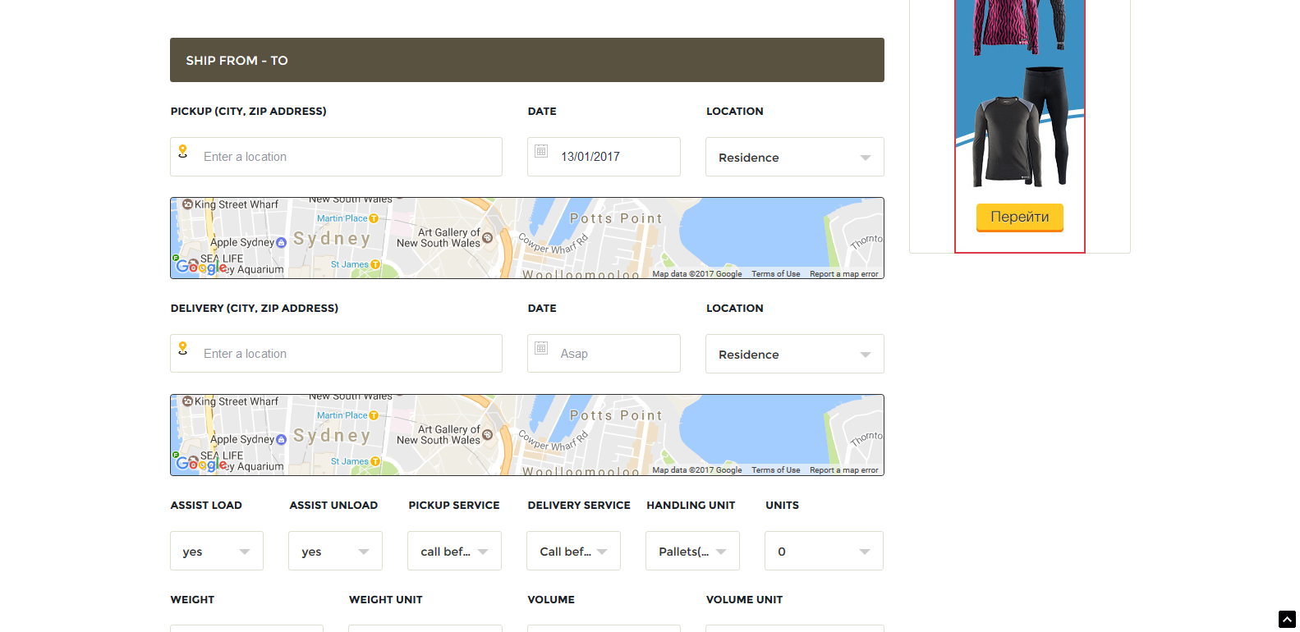Screen dimensions: 1300x632
Task: Click Report a map error on delivery map
Action: point(843,470)
